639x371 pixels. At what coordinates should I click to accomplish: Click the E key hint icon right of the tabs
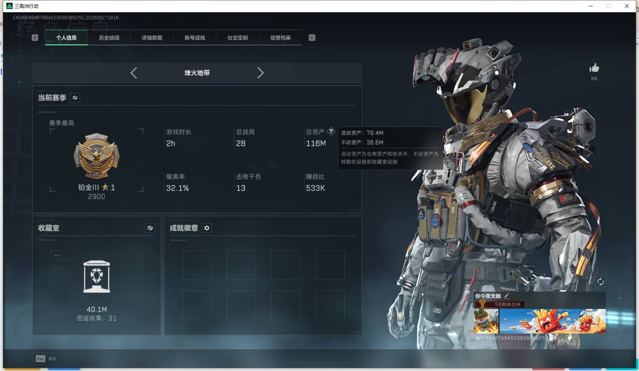(x=312, y=38)
